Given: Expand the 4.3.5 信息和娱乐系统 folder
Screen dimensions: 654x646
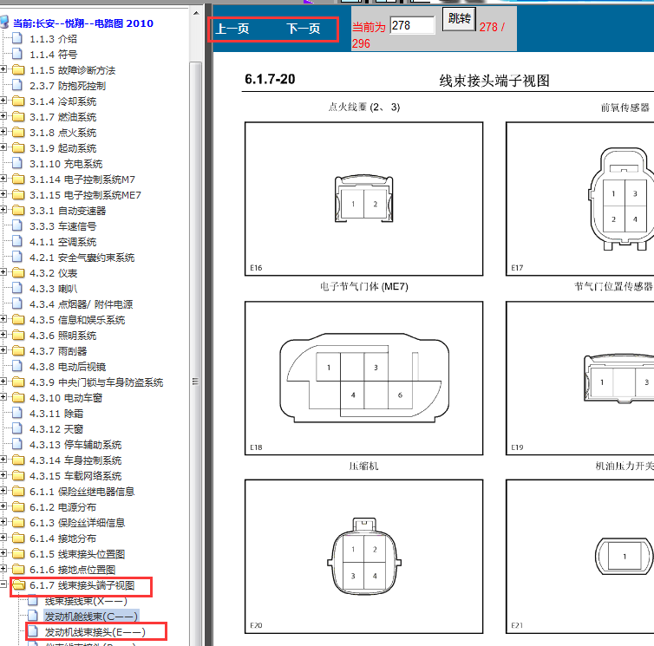Looking at the screenshot, I should 3,319.
